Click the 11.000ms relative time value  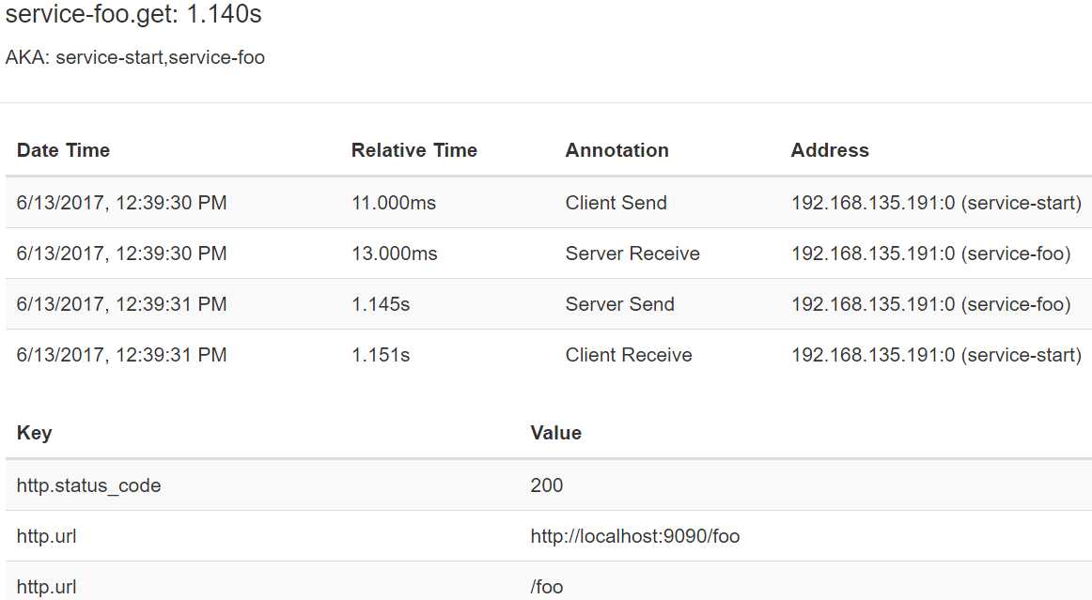[x=394, y=203]
